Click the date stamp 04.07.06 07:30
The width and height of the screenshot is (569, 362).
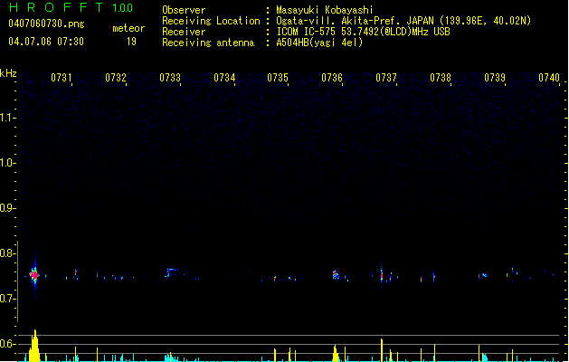[46, 42]
